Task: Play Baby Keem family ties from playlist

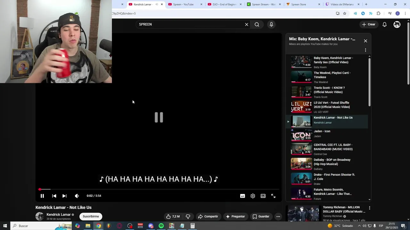Action: point(327,62)
